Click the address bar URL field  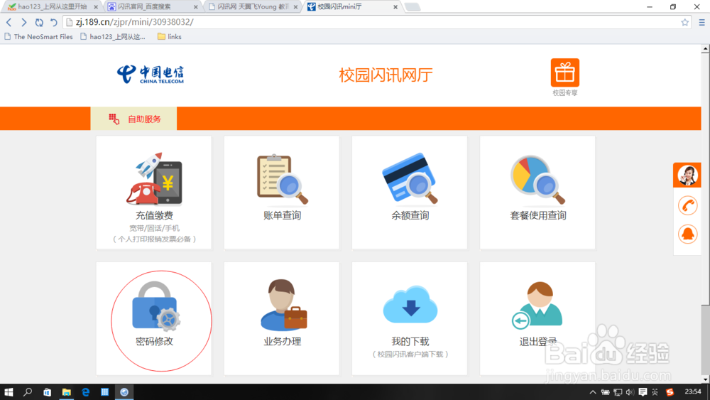376,22
